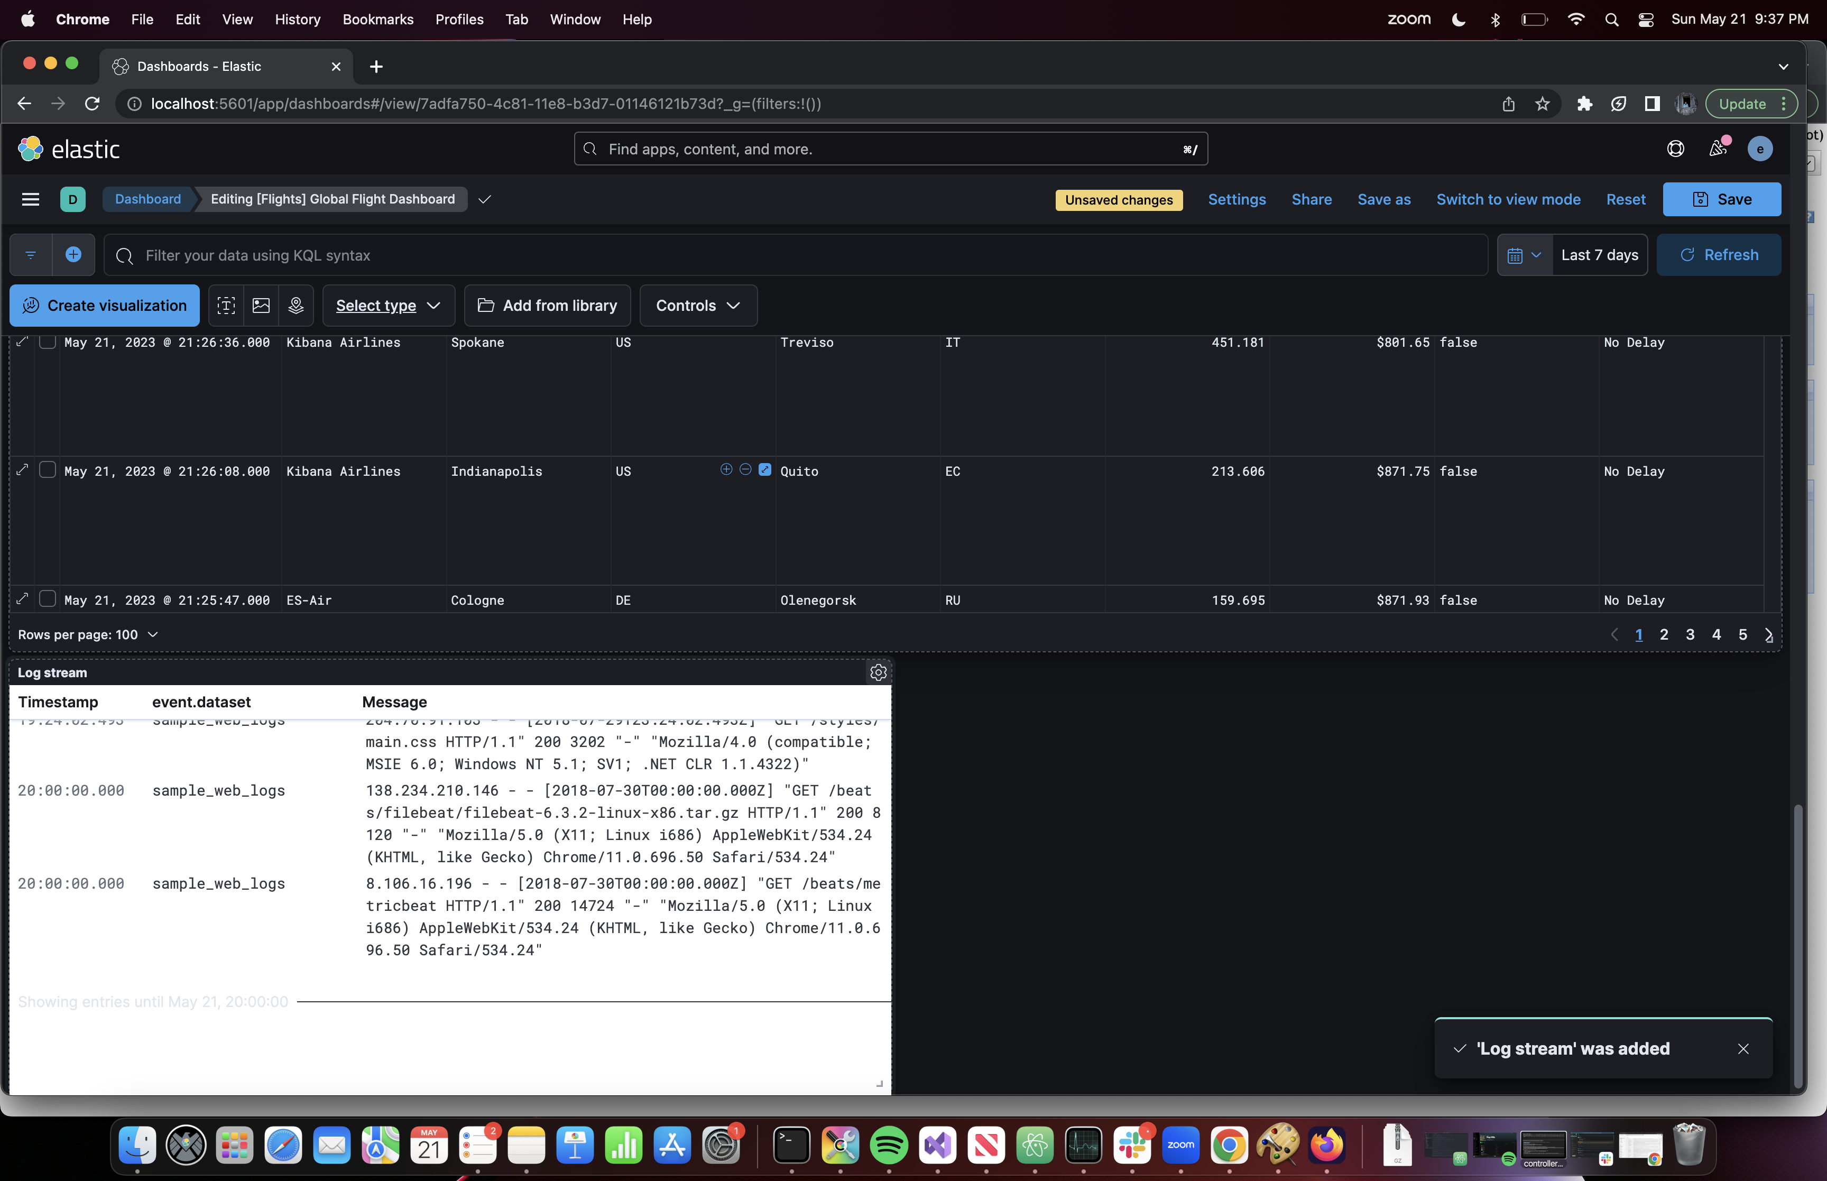This screenshot has width=1827, height=1181.
Task: Open the filter options icon beside KQL bar
Action: [31, 255]
